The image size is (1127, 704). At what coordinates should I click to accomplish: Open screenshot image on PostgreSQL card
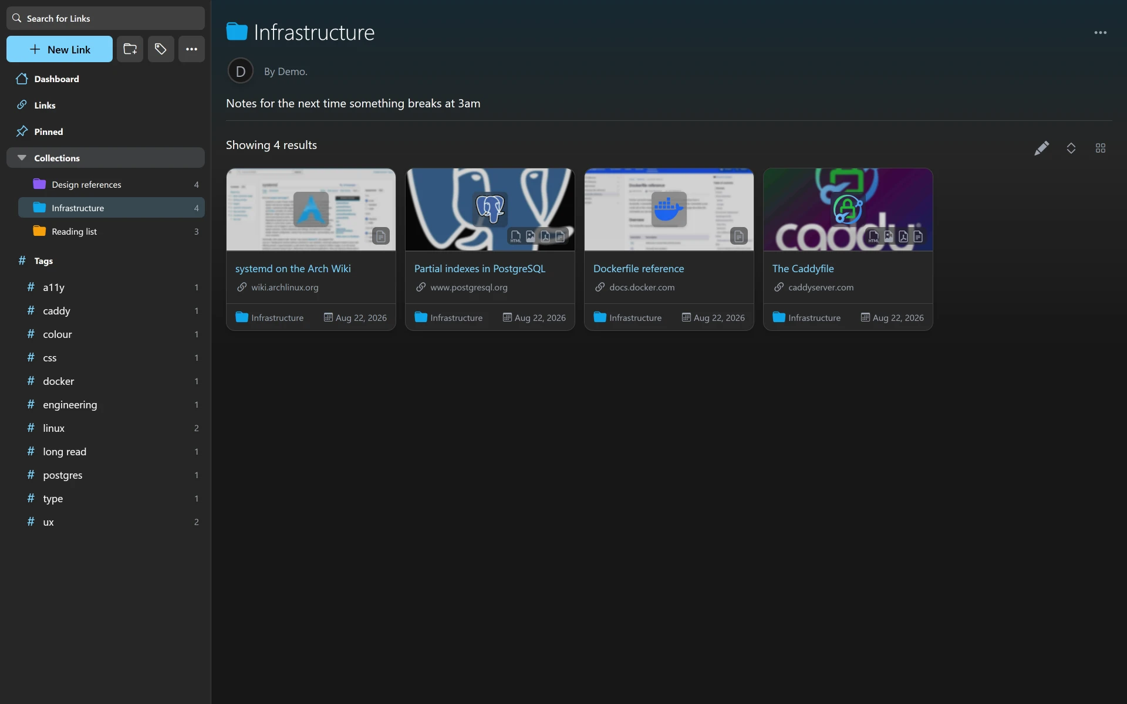[531, 236]
